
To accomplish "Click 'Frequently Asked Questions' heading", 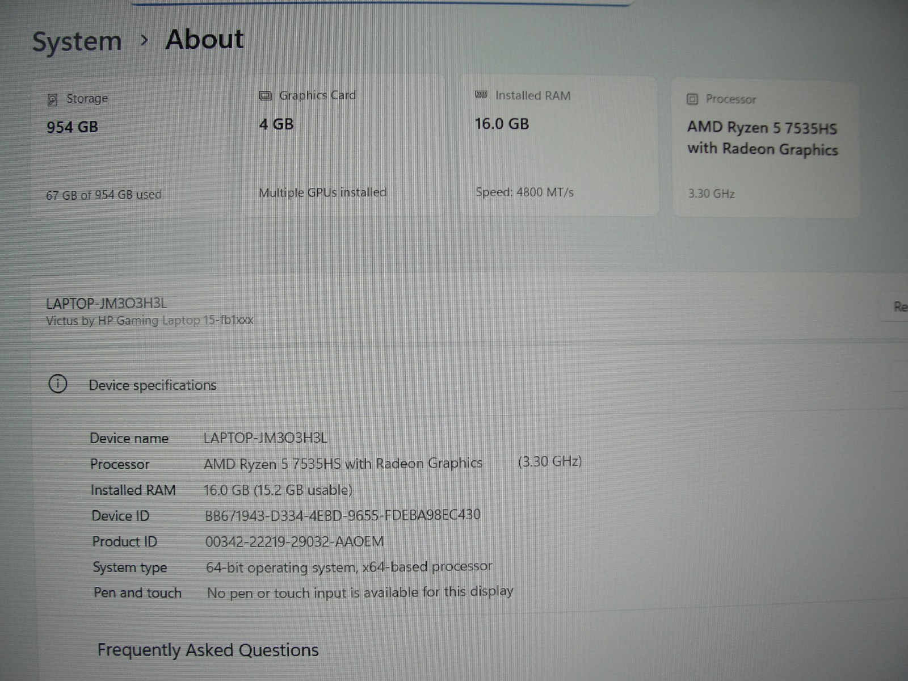I will 208,650.
